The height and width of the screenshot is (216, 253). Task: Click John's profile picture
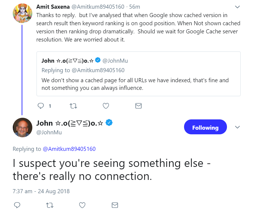[x=23, y=127]
